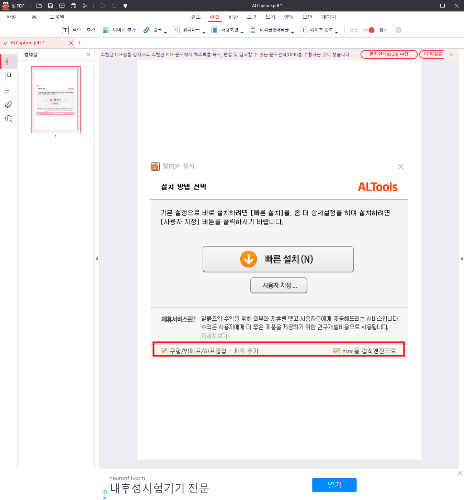The width and height of the screenshot is (464, 500).
Task: Switch to the 보기 tab
Action: click(x=270, y=17)
